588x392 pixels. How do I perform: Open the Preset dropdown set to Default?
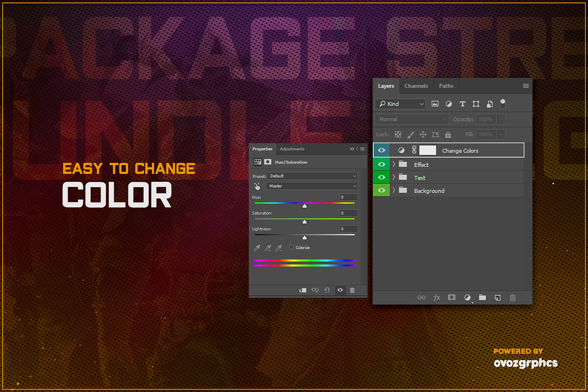pos(313,176)
